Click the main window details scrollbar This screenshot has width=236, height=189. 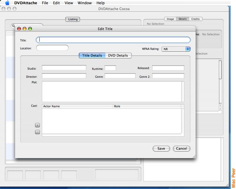click(220, 69)
